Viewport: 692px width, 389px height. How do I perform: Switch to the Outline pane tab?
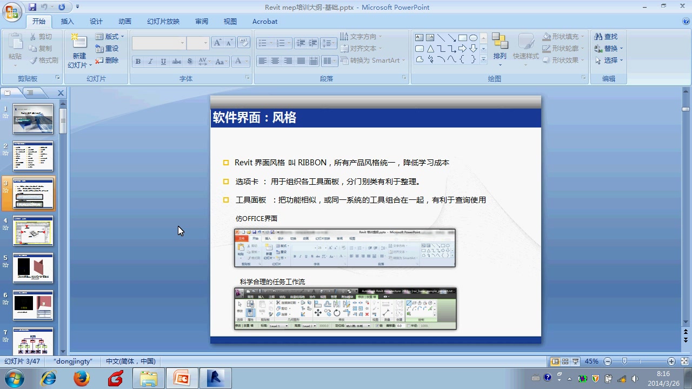30,93
